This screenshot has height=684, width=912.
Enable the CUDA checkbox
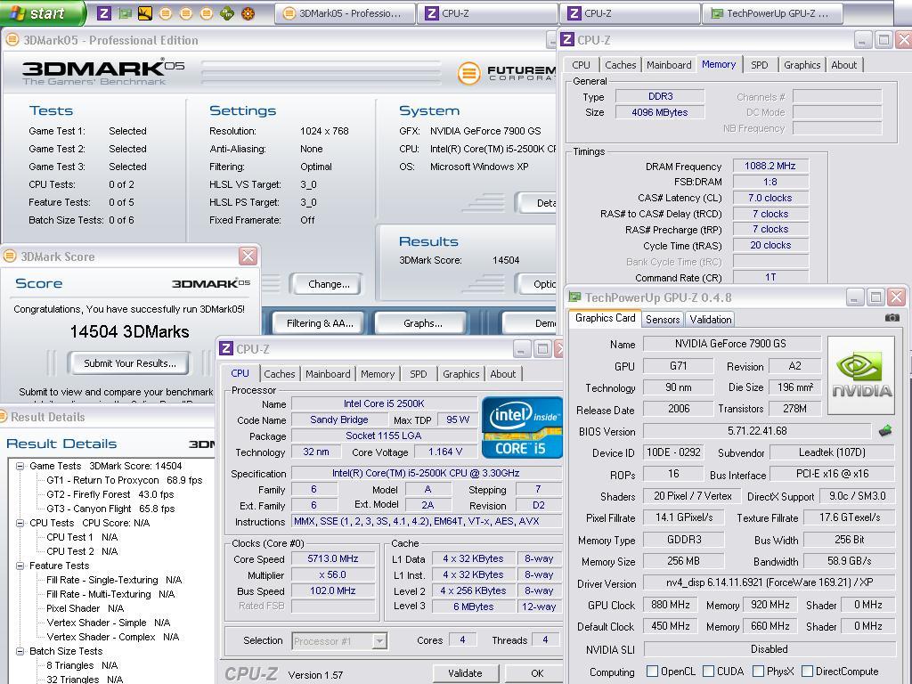click(708, 672)
